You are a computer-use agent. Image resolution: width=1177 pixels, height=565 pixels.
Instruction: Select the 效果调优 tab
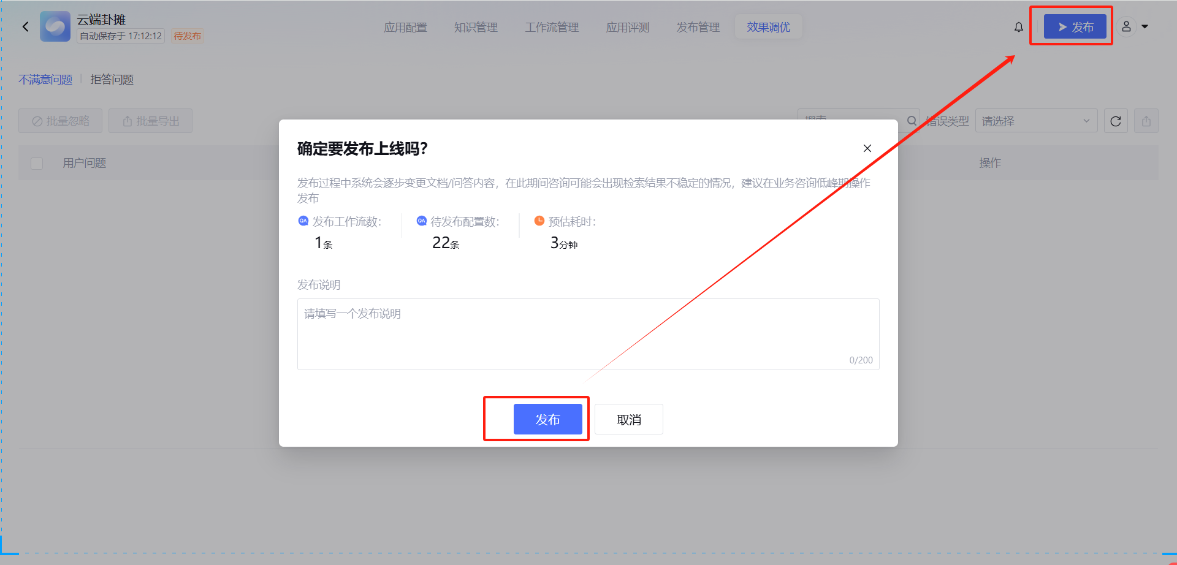pos(769,27)
